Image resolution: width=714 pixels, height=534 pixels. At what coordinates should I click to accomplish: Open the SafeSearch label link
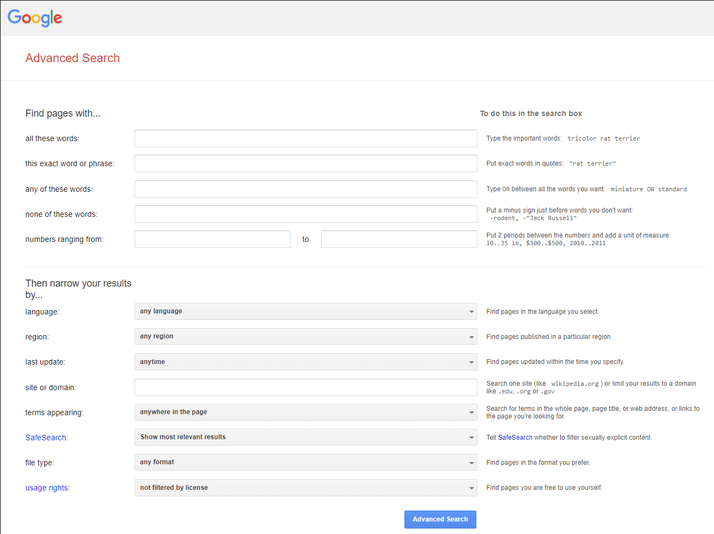coord(46,438)
